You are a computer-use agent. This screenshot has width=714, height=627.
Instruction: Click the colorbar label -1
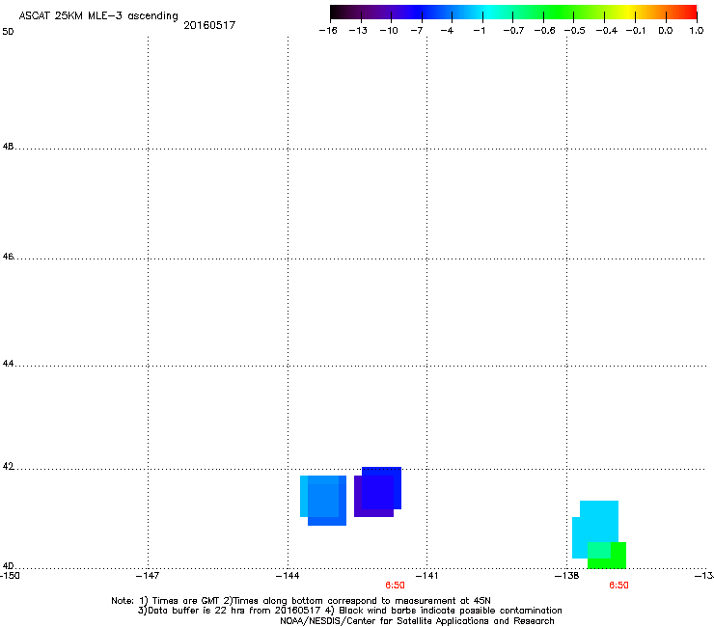[x=479, y=31]
